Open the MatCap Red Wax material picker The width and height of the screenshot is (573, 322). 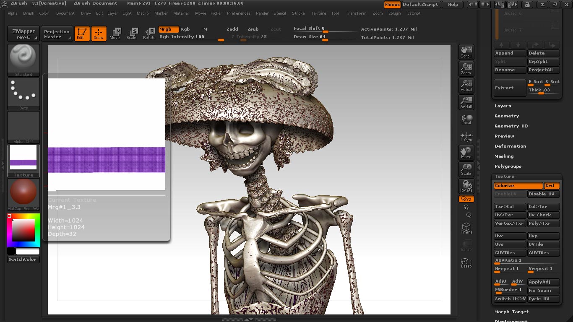pos(23,193)
